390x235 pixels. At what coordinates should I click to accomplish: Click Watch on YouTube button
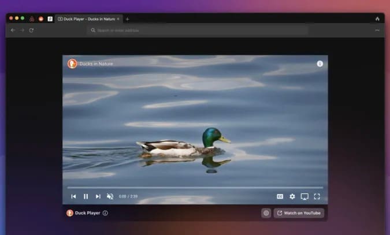click(x=299, y=213)
